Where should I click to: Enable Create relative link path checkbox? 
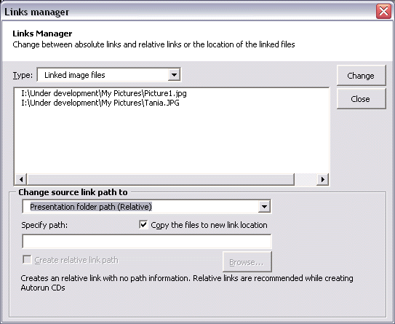27,259
